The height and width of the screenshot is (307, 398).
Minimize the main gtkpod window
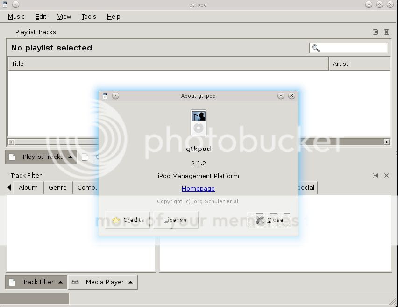pos(369,4)
